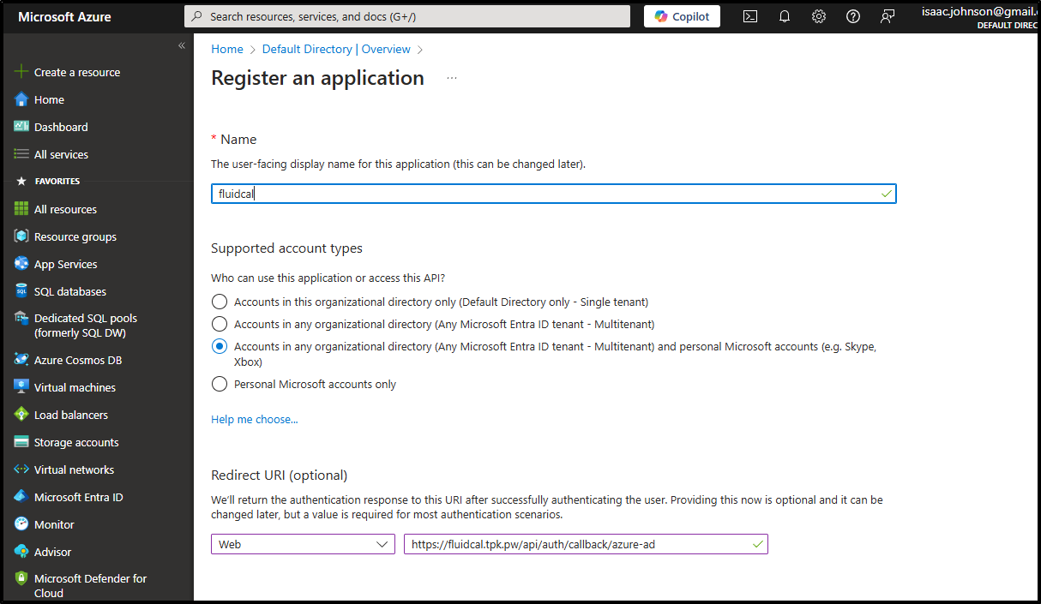1041x604 pixels.
Task: Click the Redirect URI text field
Action: [586, 544]
